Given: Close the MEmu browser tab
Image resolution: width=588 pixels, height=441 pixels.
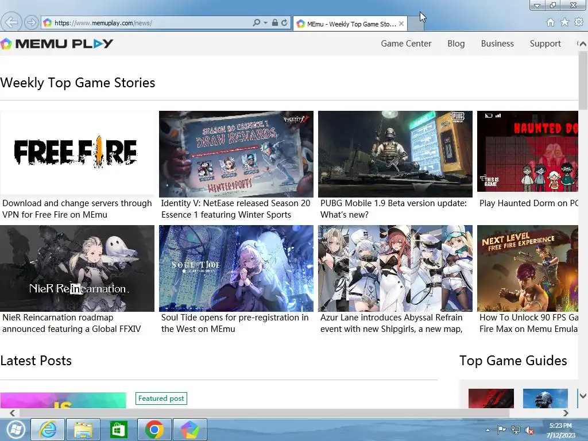Looking at the screenshot, I should [x=401, y=24].
